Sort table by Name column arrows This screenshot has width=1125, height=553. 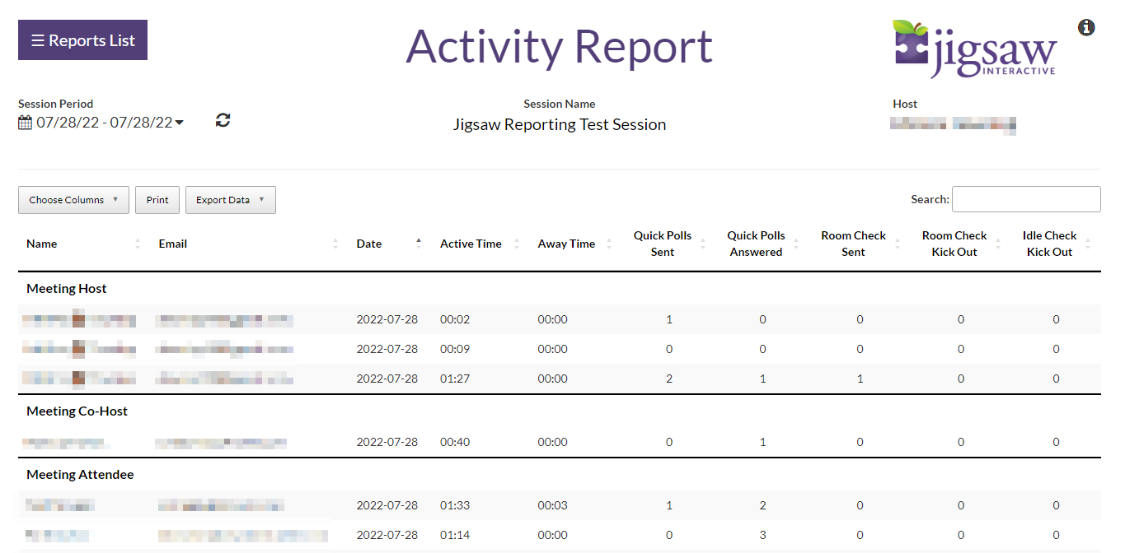[138, 244]
